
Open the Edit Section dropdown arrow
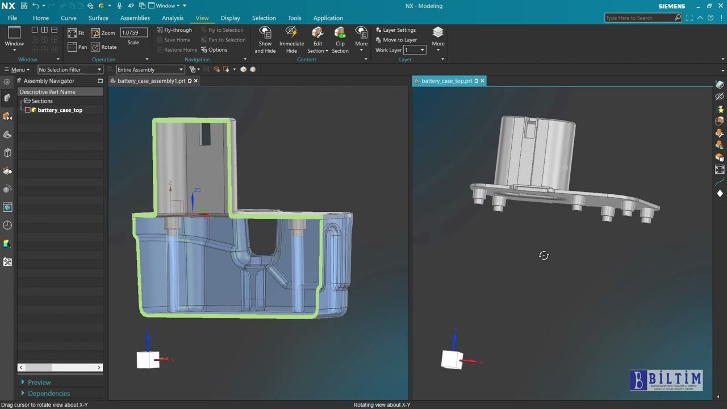(326, 51)
